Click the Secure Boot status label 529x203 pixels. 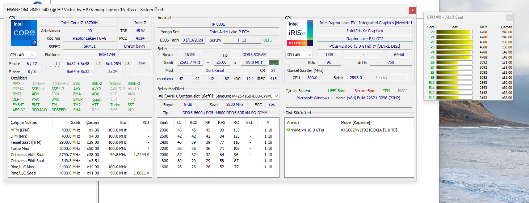click(x=365, y=91)
